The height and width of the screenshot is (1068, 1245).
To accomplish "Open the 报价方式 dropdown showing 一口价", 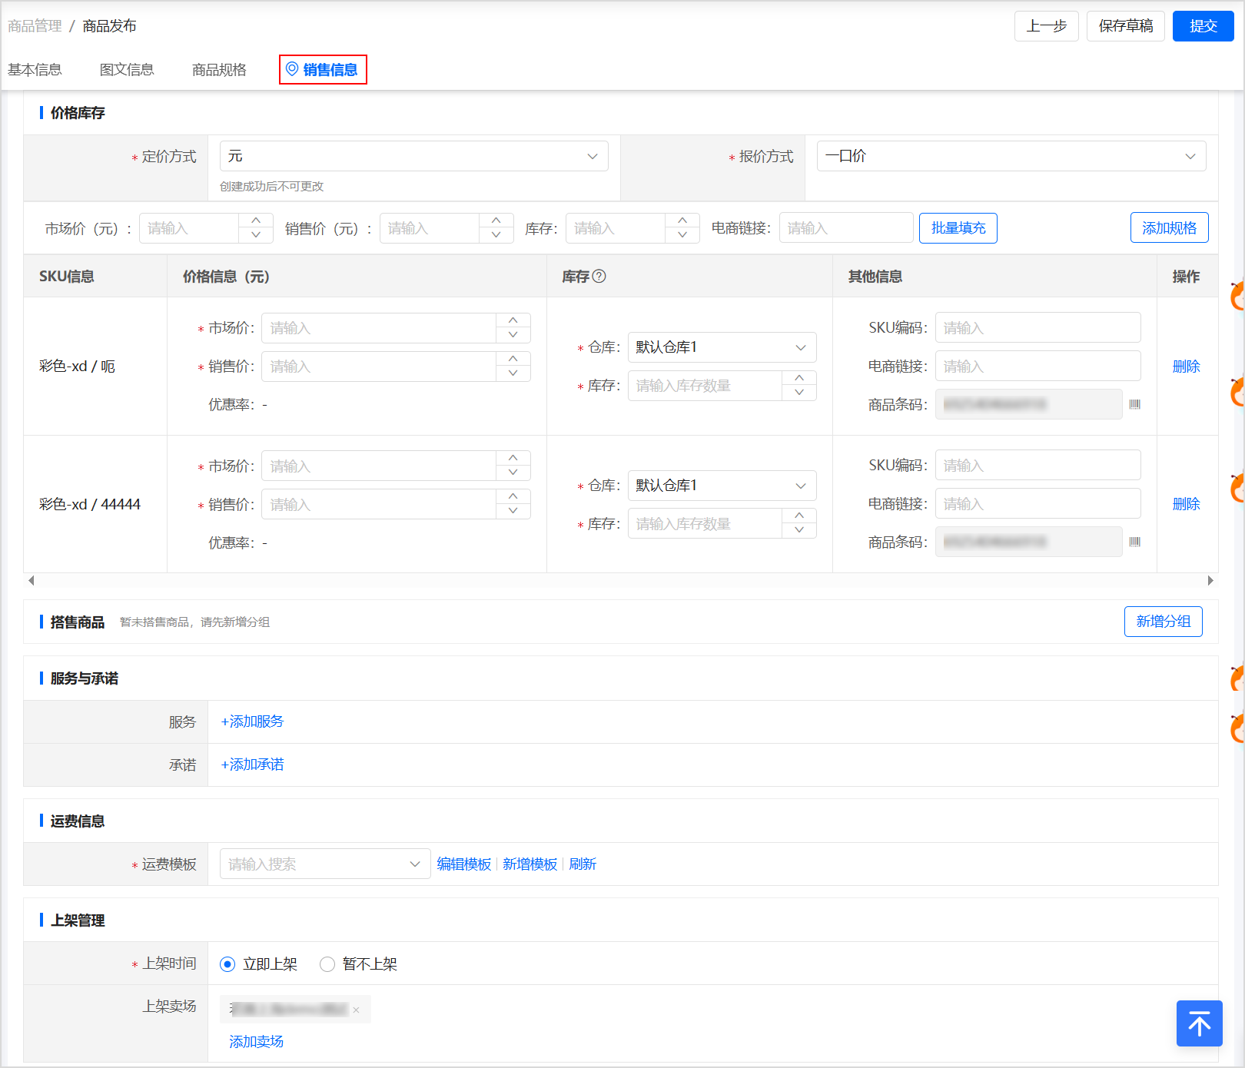I will pos(1011,156).
